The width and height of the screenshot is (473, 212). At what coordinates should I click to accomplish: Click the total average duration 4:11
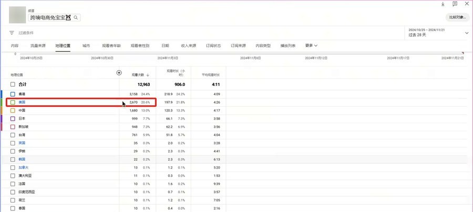(215, 85)
